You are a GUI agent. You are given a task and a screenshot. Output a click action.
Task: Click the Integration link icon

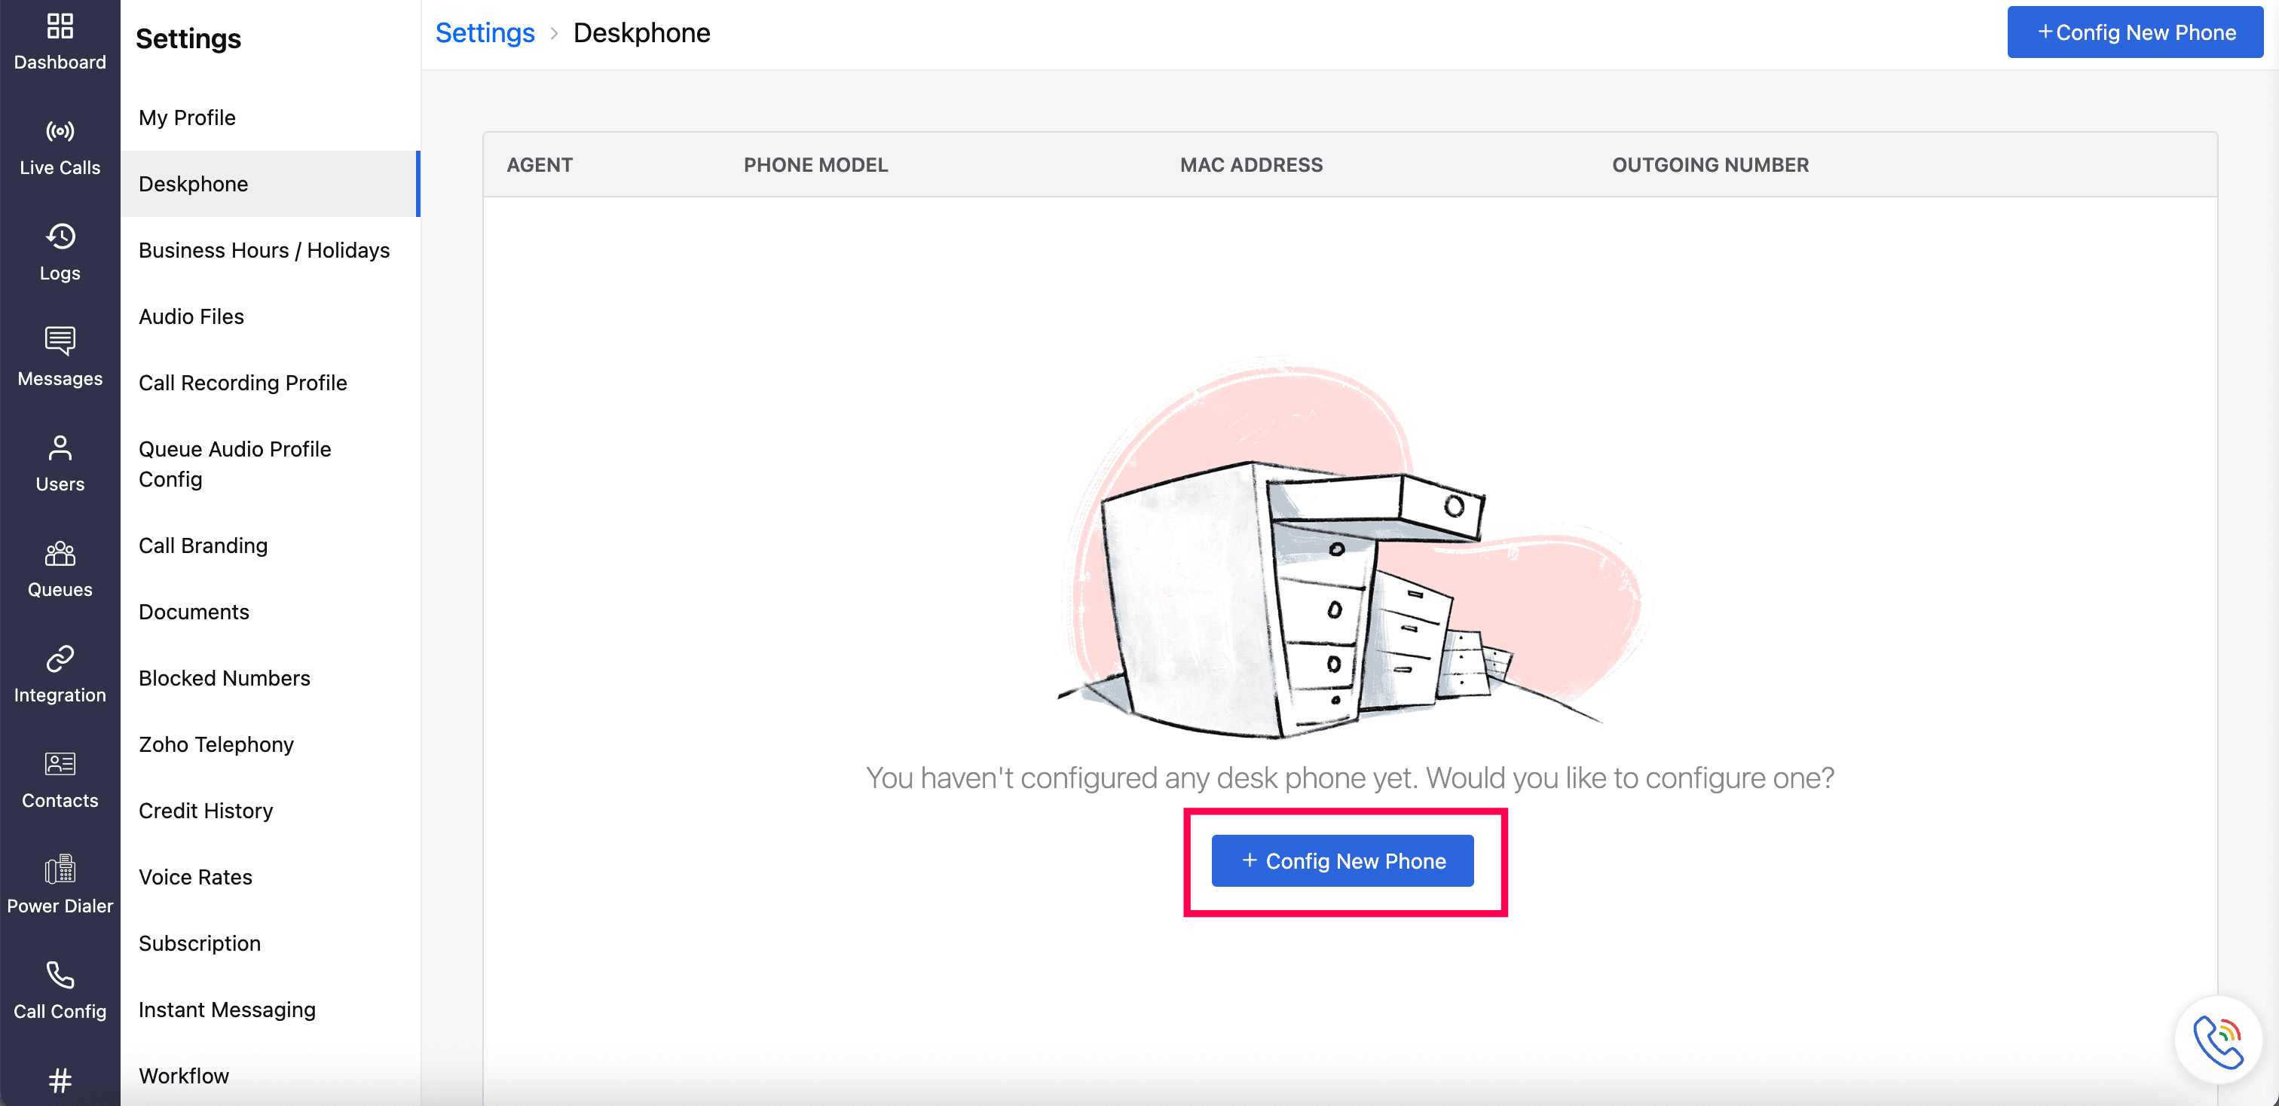click(x=60, y=658)
